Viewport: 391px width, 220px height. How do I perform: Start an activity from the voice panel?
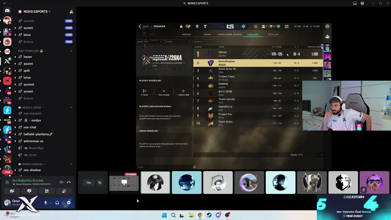[47, 191]
